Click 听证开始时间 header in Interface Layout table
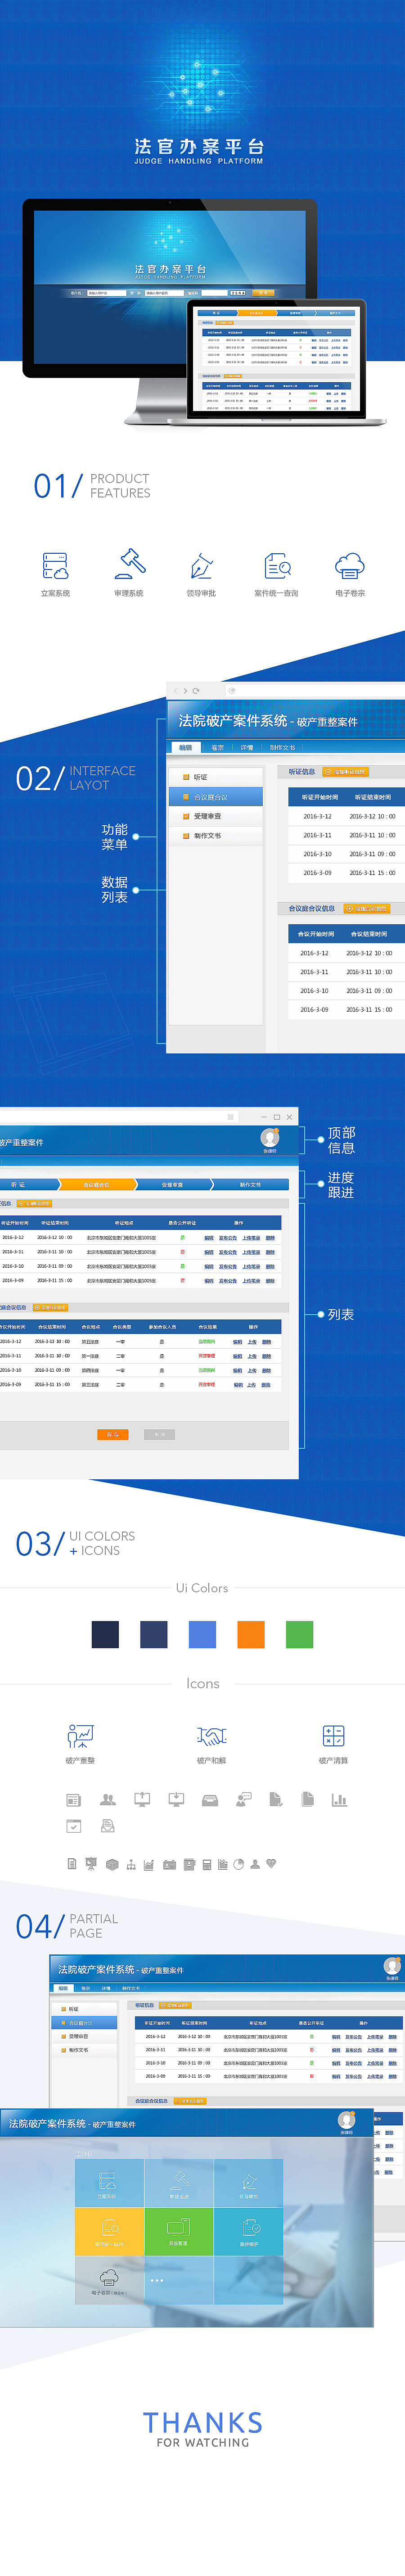 click(320, 797)
